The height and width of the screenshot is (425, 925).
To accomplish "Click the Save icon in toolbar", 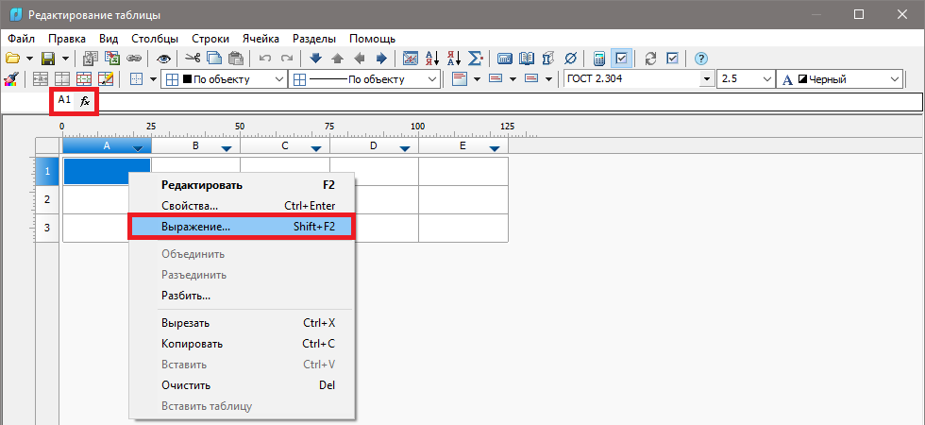I will (46, 59).
